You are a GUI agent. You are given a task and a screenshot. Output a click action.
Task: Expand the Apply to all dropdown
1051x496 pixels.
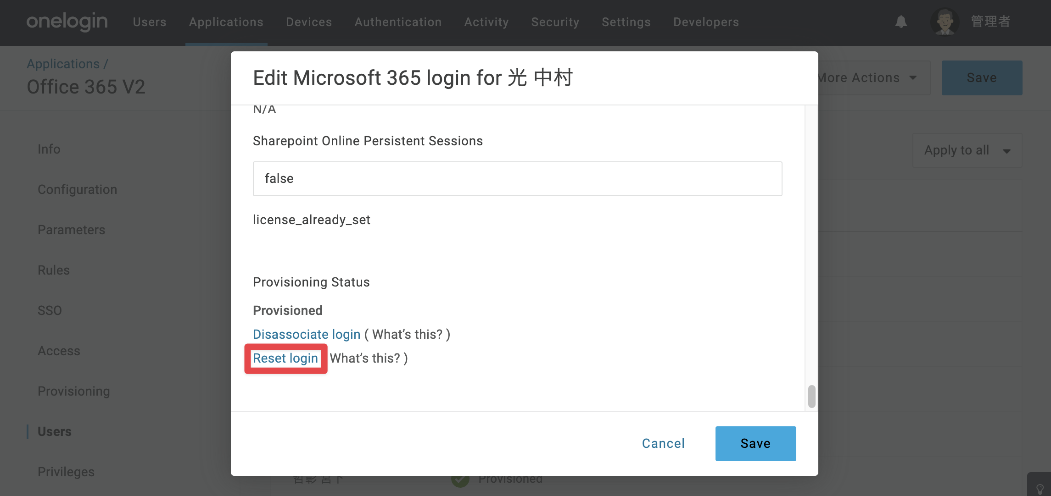coord(967,150)
